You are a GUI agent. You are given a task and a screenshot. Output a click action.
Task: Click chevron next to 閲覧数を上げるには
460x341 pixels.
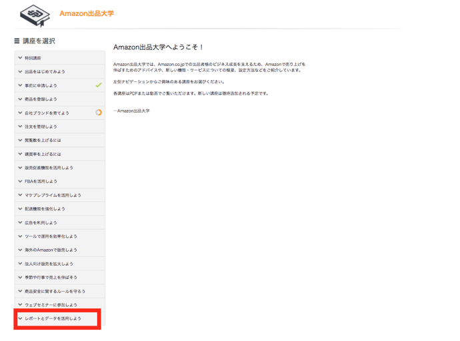tap(20, 141)
